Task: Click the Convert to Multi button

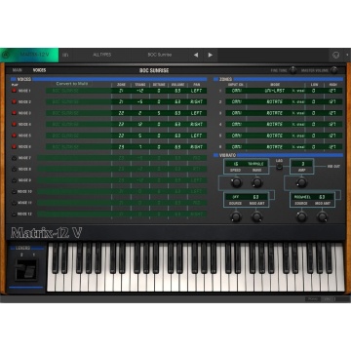Action: (x=72, y=84)
